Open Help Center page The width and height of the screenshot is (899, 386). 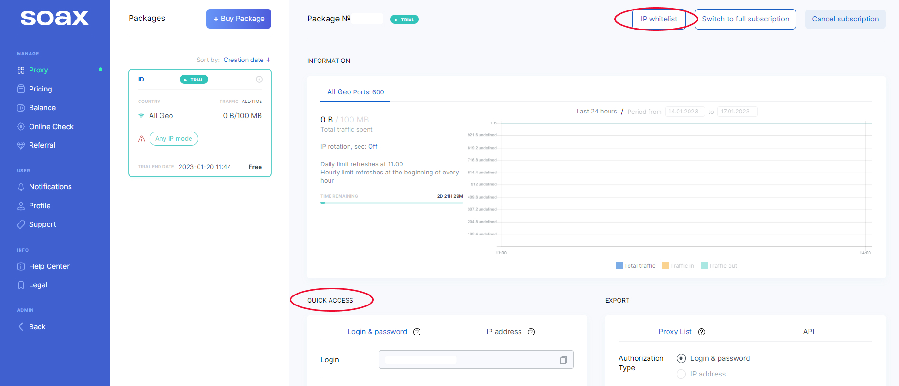49,266
